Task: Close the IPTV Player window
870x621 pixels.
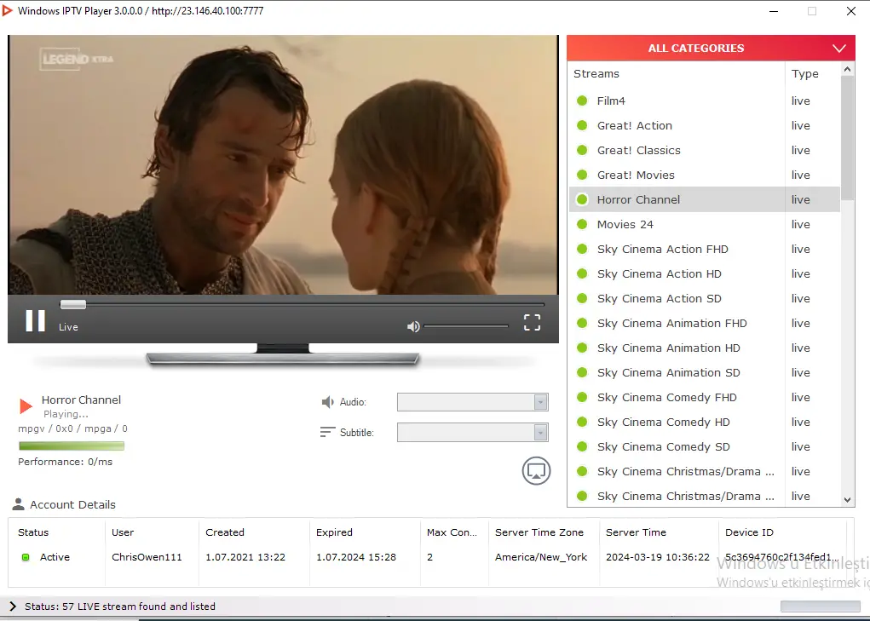Action: 851,11
